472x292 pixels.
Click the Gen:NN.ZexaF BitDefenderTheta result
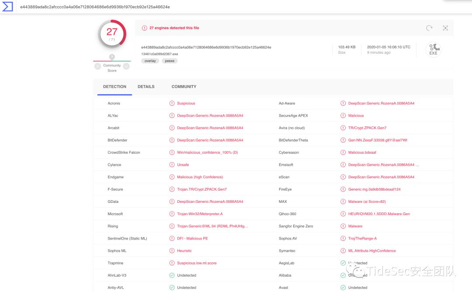pyautogui.click(x=378, y=140)
